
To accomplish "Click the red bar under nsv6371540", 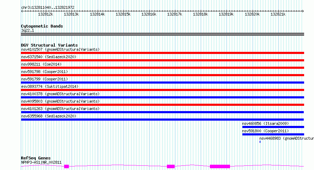I will coord(162,60).
